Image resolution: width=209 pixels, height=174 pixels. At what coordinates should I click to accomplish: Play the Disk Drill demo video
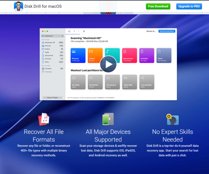coord(108,64)
